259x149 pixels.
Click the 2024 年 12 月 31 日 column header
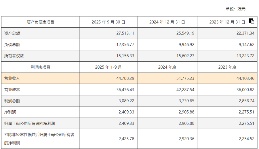(x=167, y=22)
